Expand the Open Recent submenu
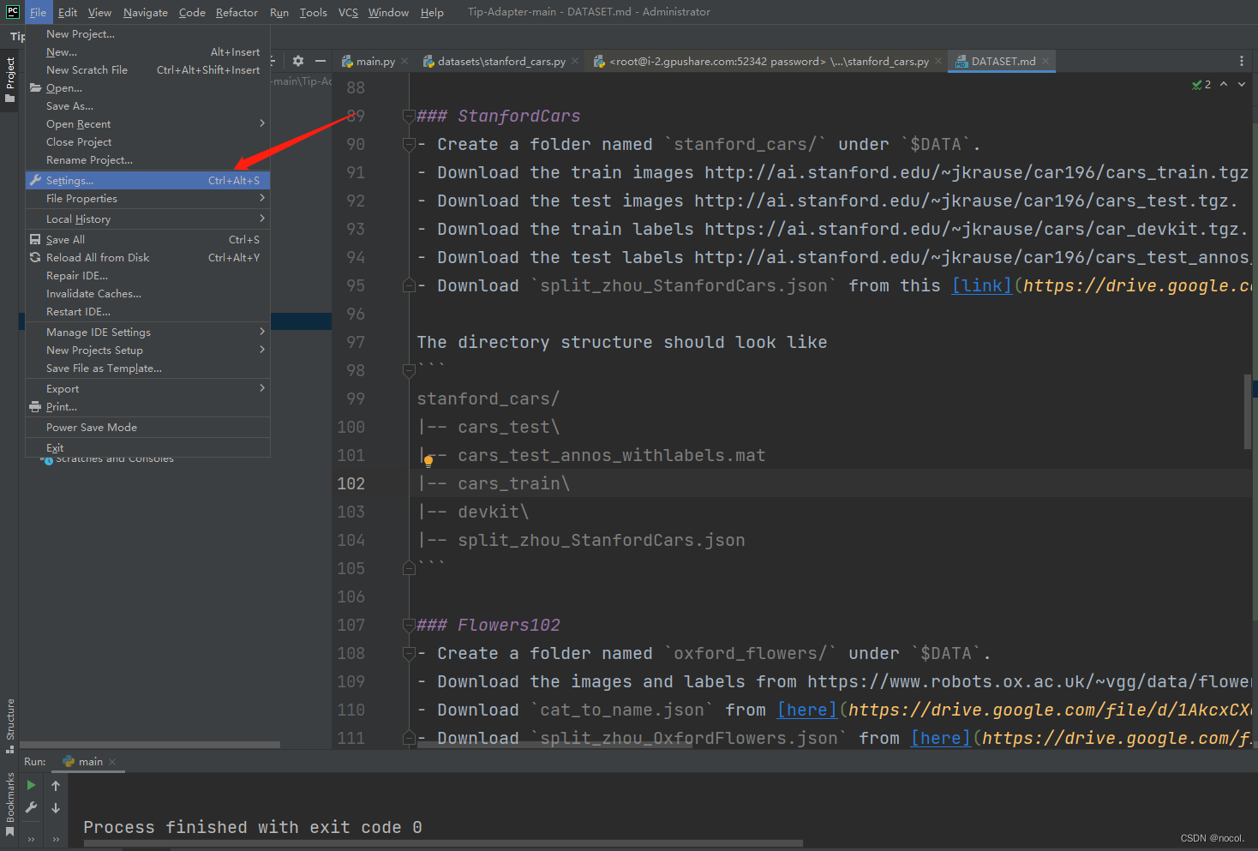This screenshot has height=851, width=1258. (x=147, y=124)
